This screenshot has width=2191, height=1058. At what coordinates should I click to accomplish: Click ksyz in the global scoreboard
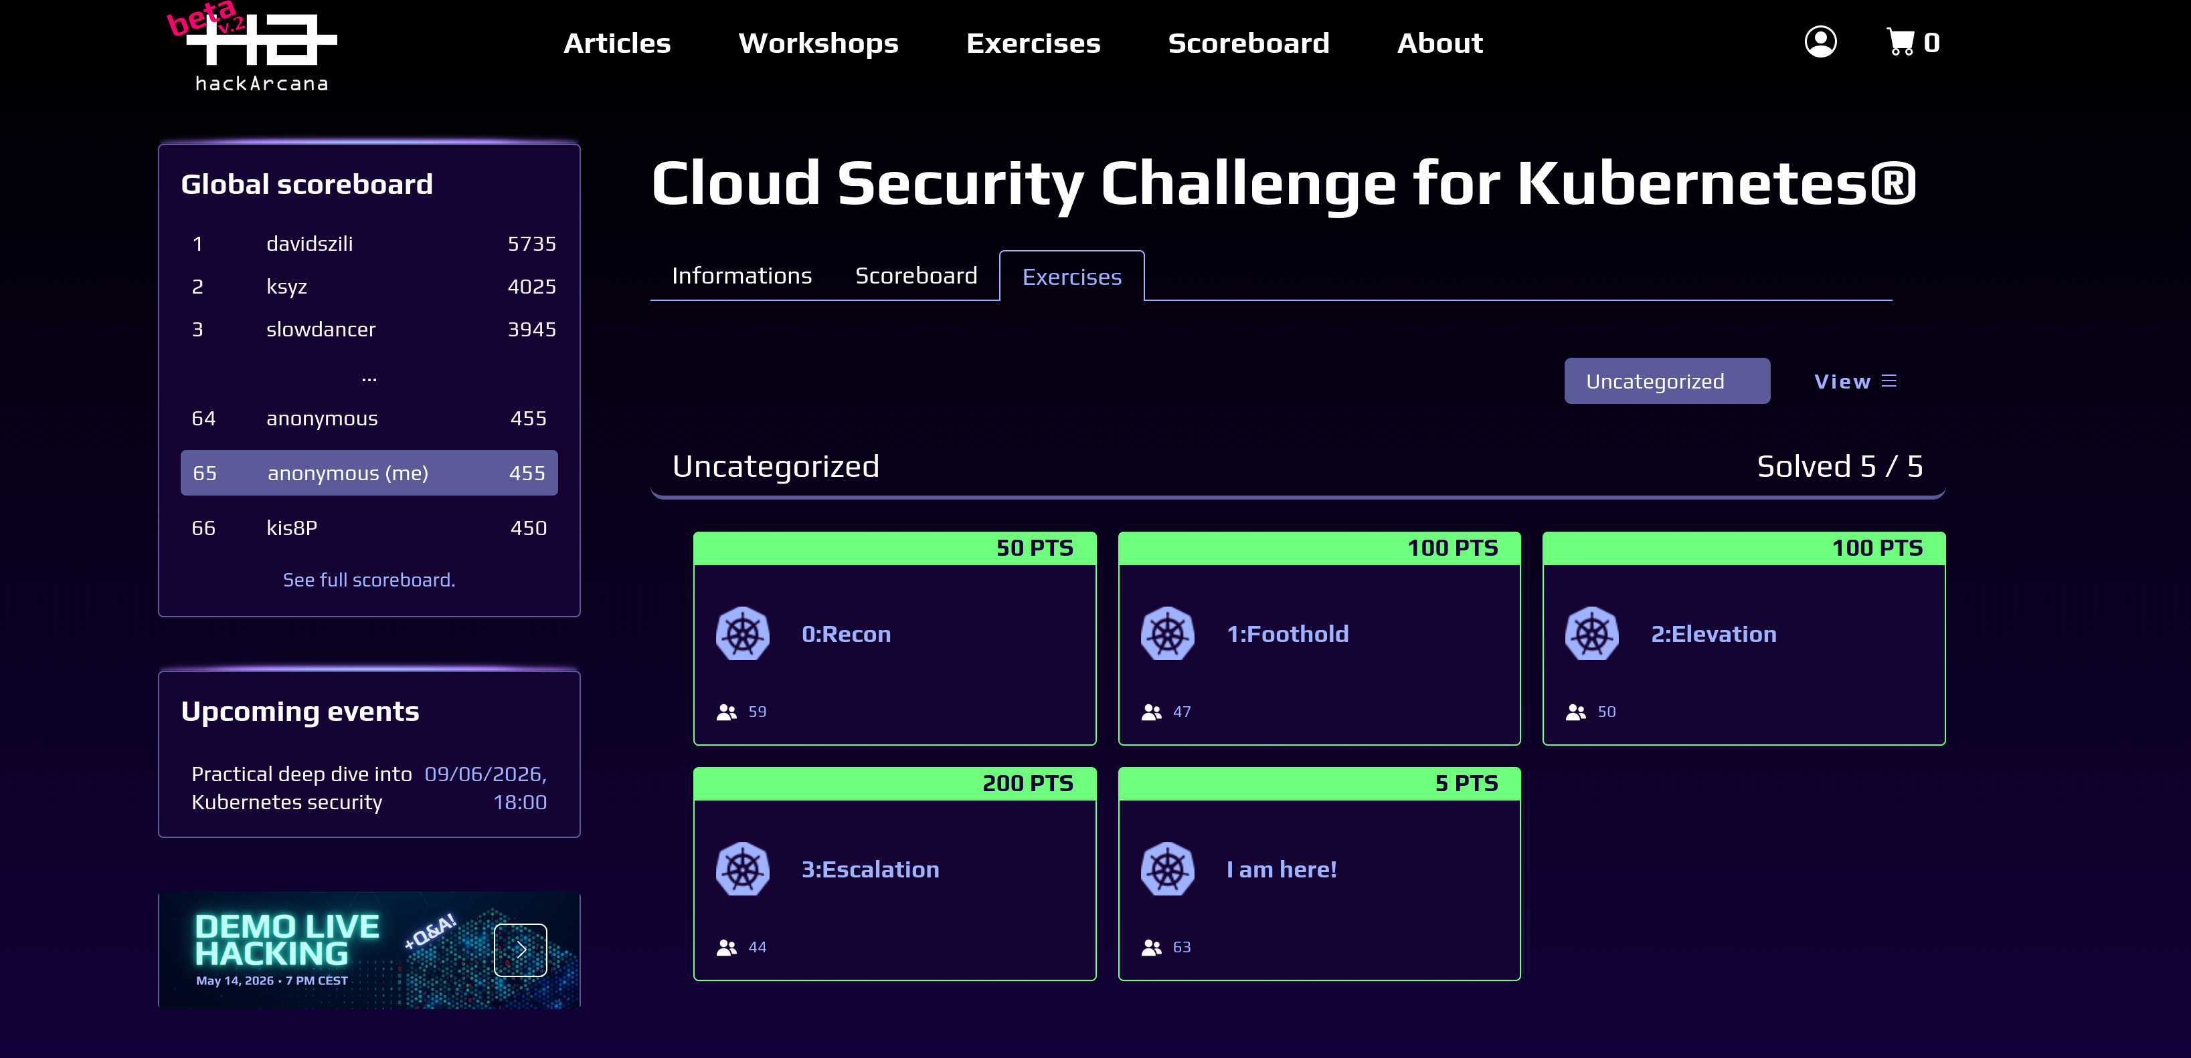[286, 287]
